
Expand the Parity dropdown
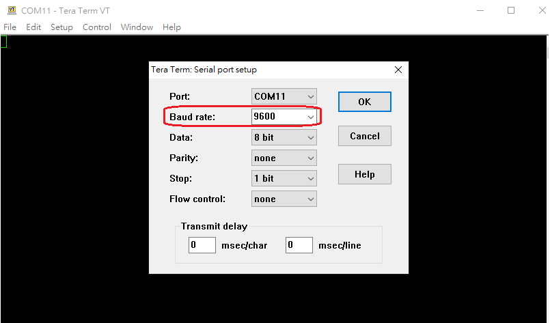[x=284, y=158]
